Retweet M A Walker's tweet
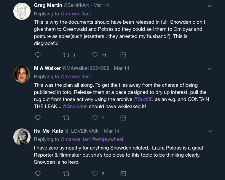The image size is (225, 180). pos(66,118)
